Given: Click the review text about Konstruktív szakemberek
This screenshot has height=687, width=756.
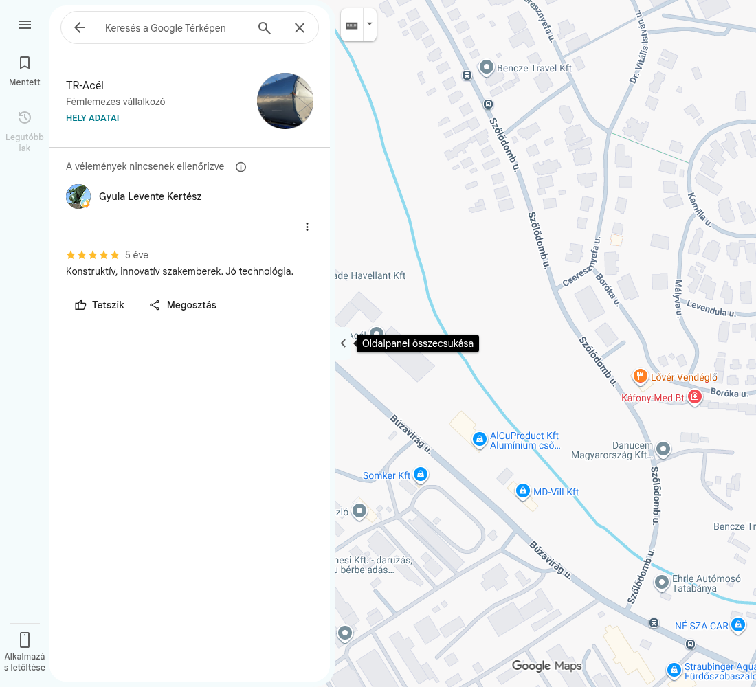Looking at the screenshot, I should (179, 271).
